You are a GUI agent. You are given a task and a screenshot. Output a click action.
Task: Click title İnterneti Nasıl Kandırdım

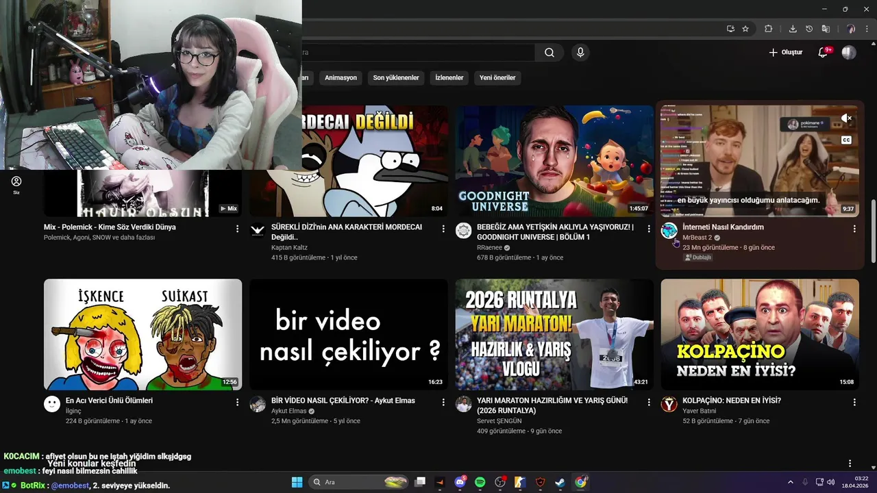[723, 227]
